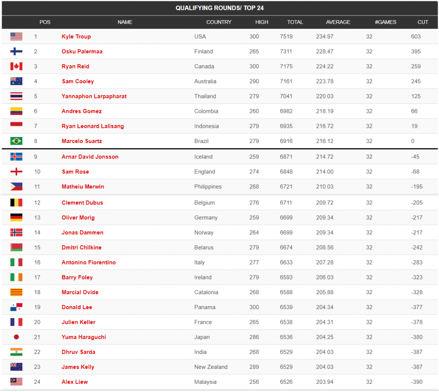This screenshot has width=439, height=392.
Task: Click the Antonino Fiorentino name link
Action: 89,262
